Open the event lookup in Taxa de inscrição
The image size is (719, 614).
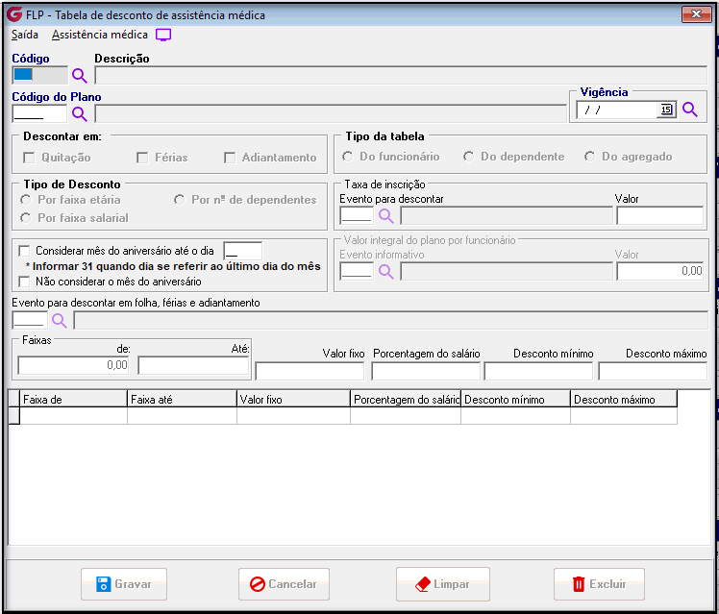click(386, 216)
